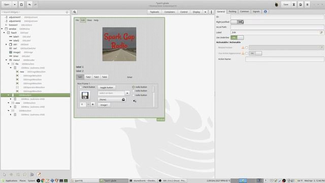
Task: Click the plus button of the spin box
Action: pyautogui.click(x=92, y=104)
